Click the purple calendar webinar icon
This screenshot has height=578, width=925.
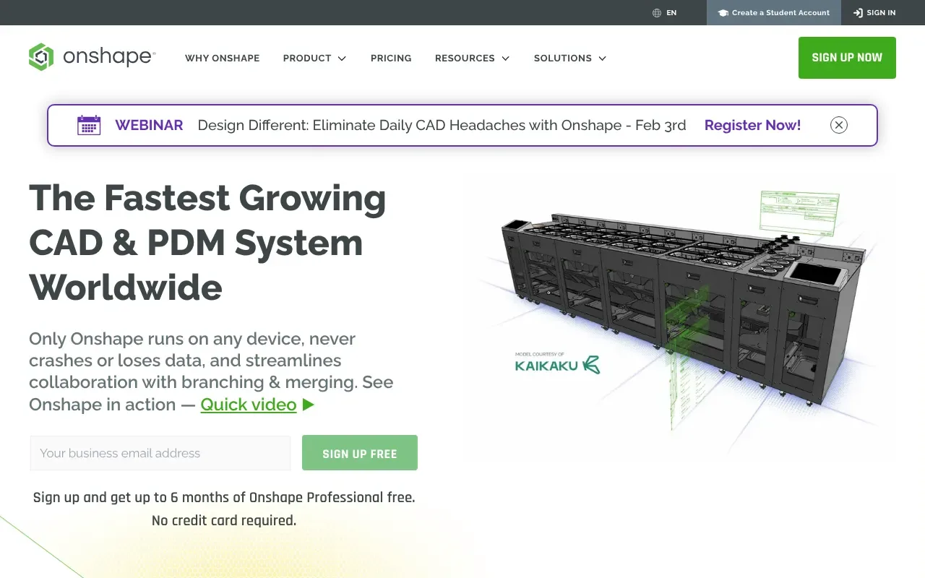(x=89, y=125)
